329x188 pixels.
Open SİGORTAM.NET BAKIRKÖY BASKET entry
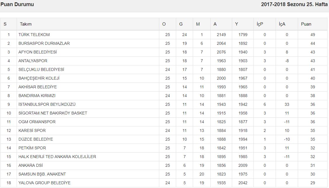(x=53, y=113)
